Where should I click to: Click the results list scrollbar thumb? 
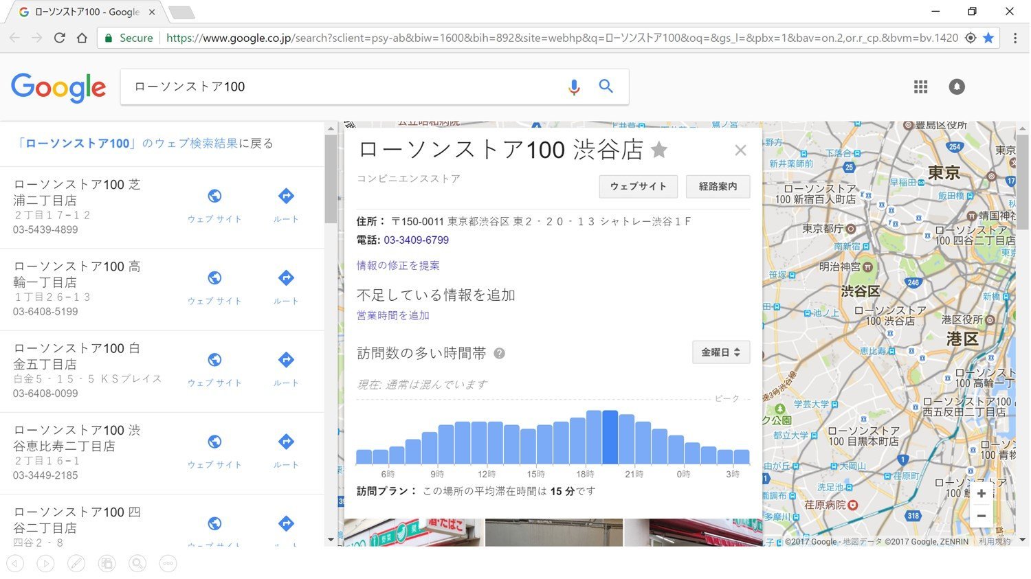(331, 179)
